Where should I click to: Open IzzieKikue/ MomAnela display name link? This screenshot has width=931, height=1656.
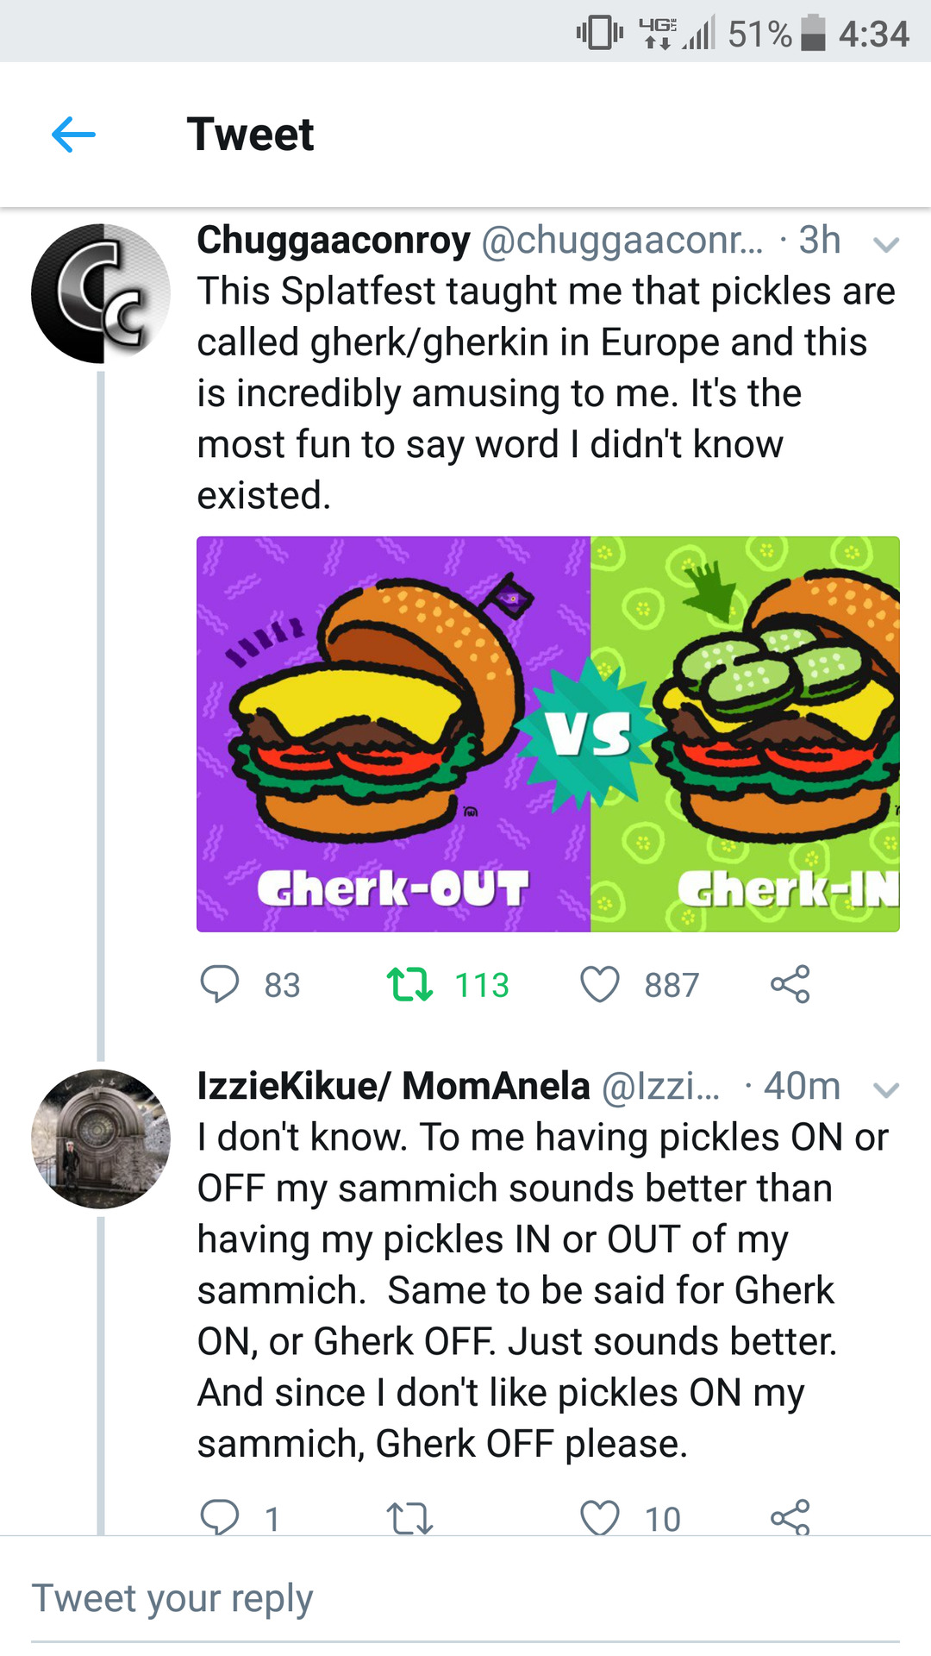tap(394, 1086)
